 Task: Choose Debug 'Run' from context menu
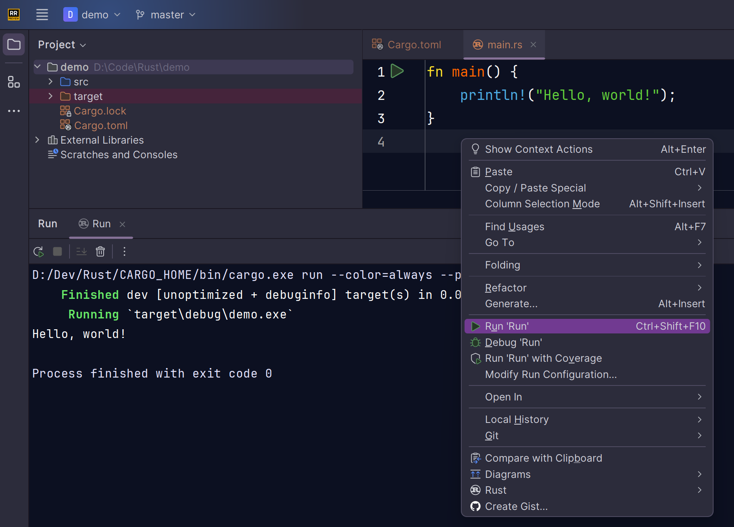coord(513,342)
